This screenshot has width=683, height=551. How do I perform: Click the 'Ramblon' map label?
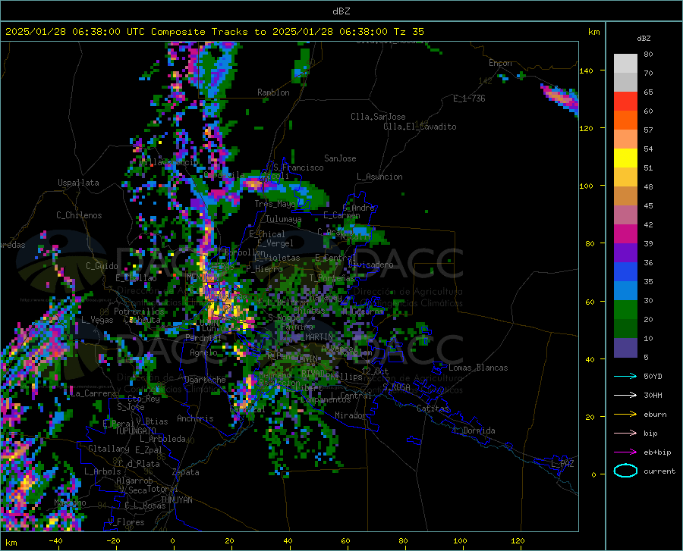pos(273,92)
